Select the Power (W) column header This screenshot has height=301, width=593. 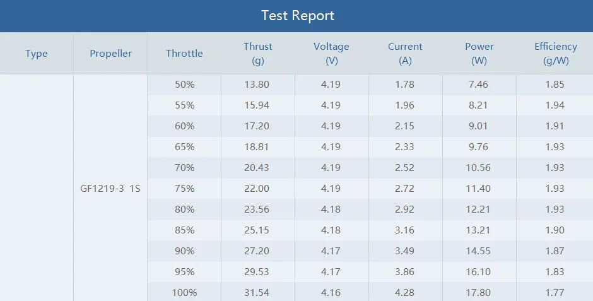pos(479,54)
